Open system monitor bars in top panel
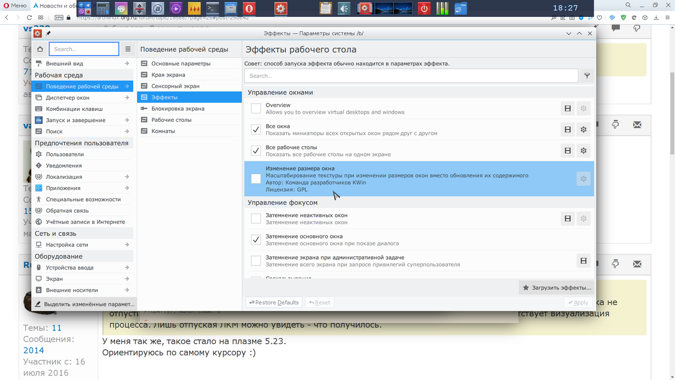 click(x=442, y=8)
